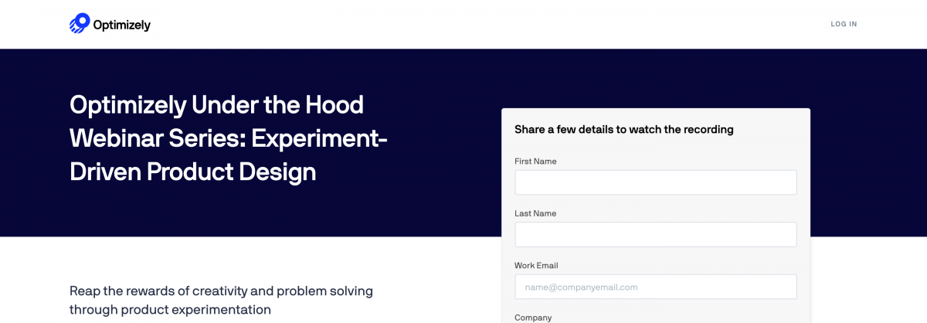Click the 'Reap the rewards of creativity' subheading
927x323 pixels.
point(221,291)
